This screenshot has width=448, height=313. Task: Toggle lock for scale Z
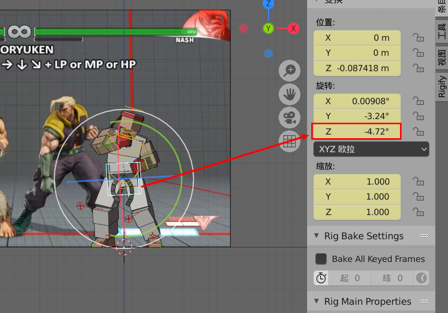tap(418, 212)
